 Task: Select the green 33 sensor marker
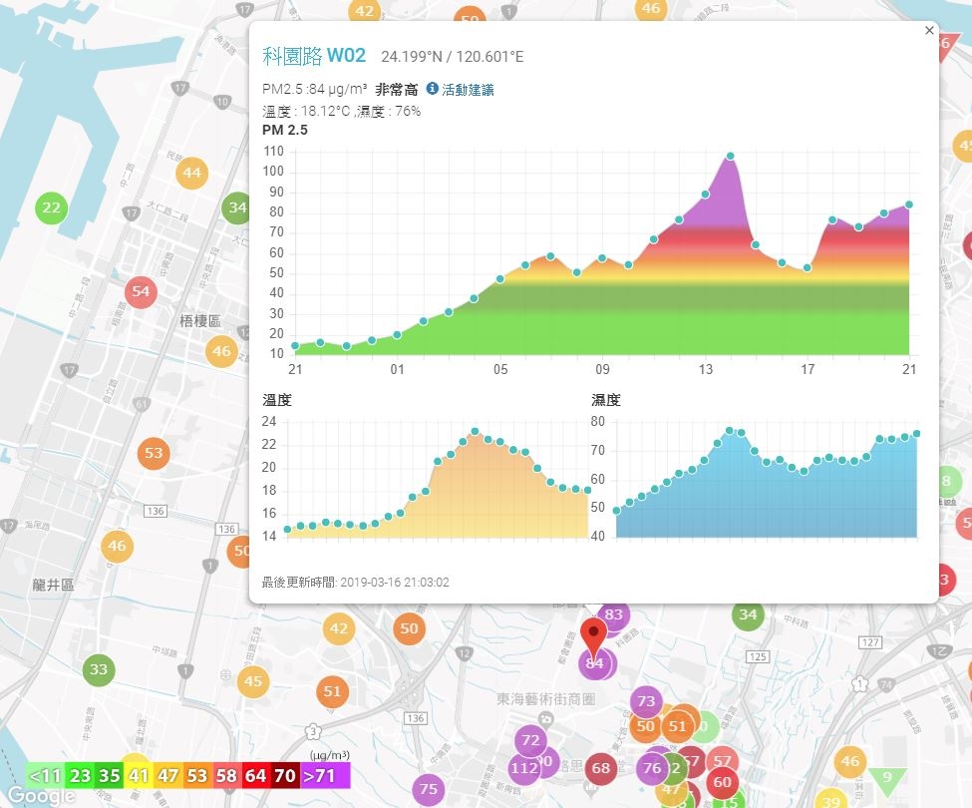(99, 669)
